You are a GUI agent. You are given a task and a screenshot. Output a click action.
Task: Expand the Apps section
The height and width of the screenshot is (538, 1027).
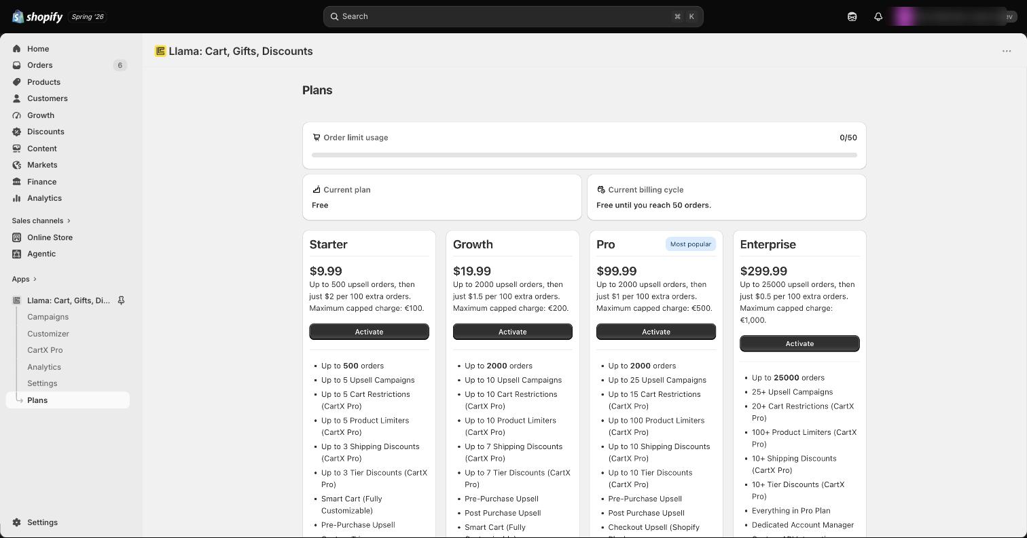24,279
